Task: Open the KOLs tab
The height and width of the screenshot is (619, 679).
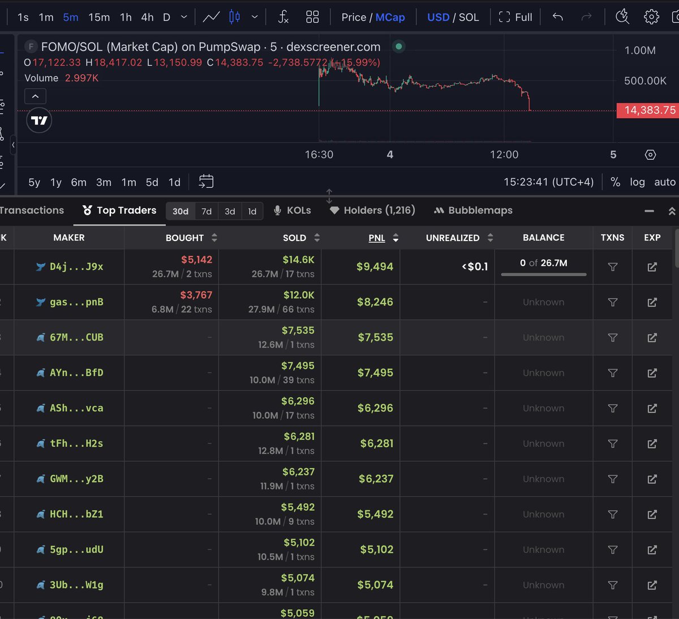Action: tap(292, 210)
